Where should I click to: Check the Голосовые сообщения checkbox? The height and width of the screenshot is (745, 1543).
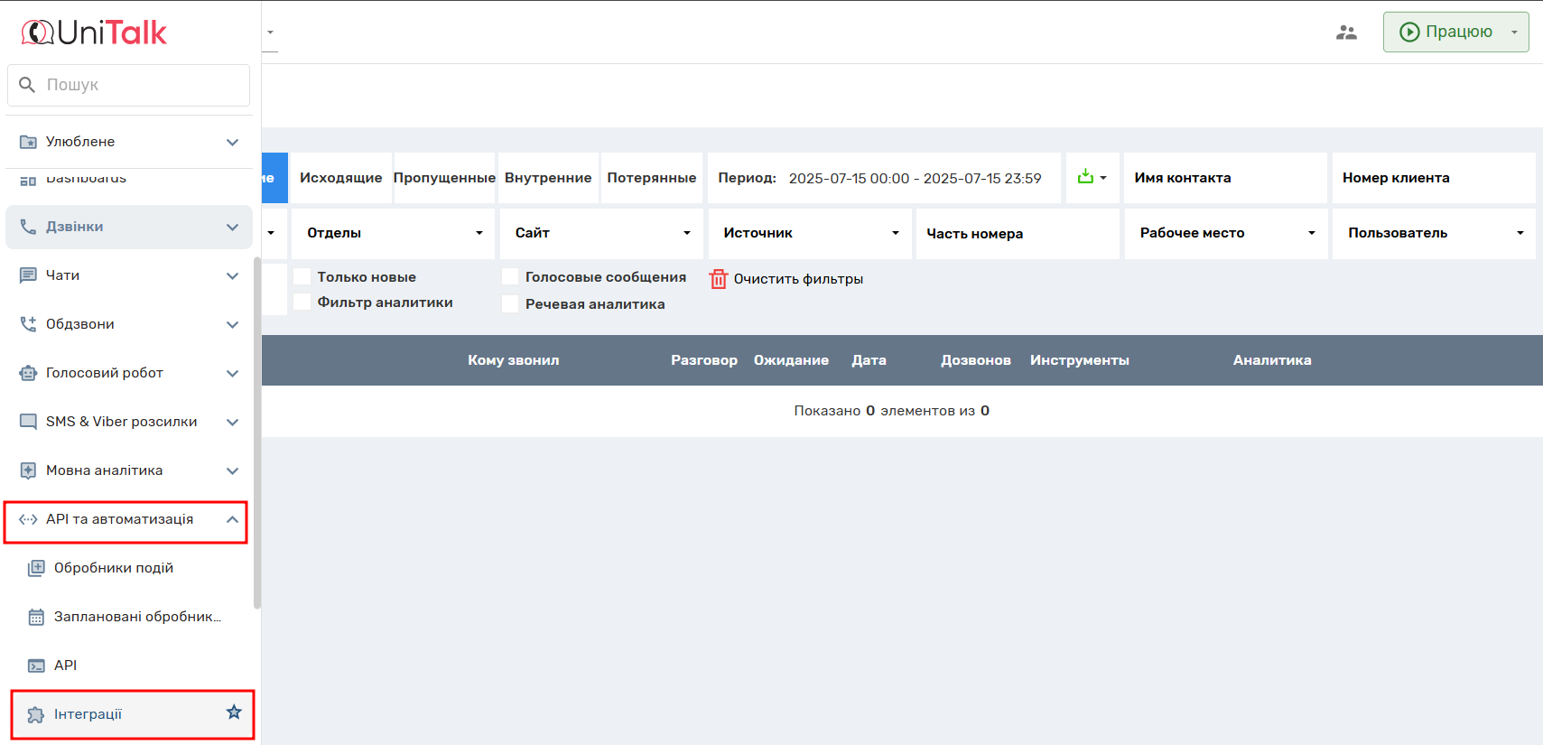coord(511,276)
